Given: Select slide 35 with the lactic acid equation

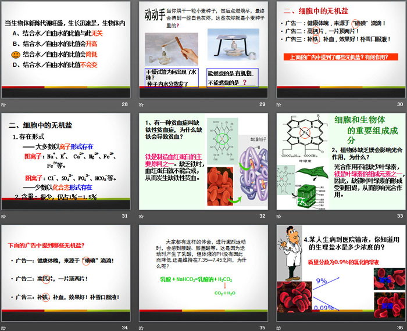Looking at the screenshot, I should click(202, 273).
